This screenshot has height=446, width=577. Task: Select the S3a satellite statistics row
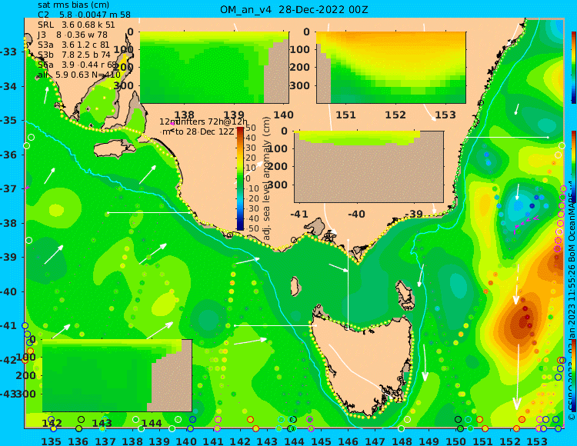pos(74,45)
